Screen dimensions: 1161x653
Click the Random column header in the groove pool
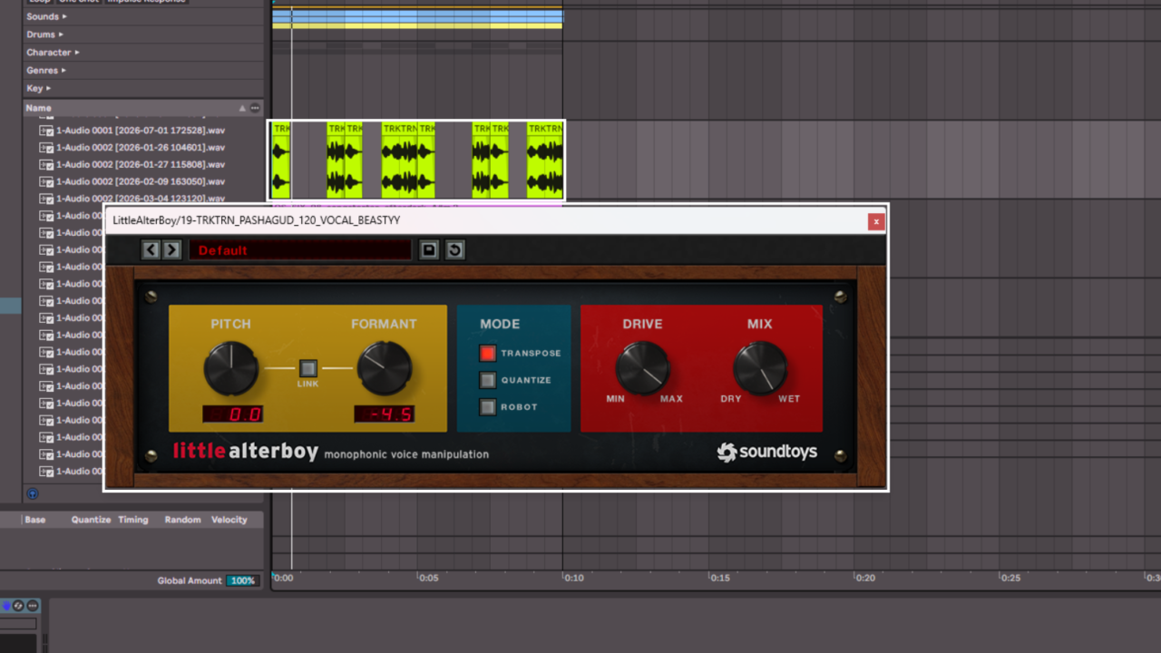[182, 520]
